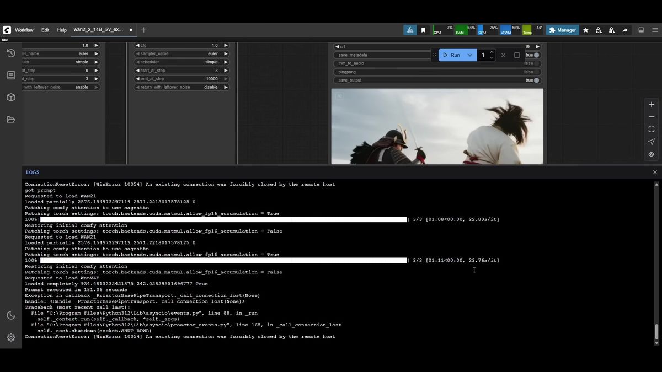The height and width of the screenshot is (372, 662).
Task: Open the Workflow menu
Action: [24, 30]
